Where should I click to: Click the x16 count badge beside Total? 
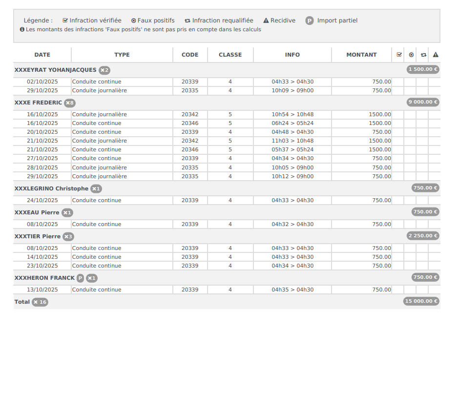[x=40, y=302]
